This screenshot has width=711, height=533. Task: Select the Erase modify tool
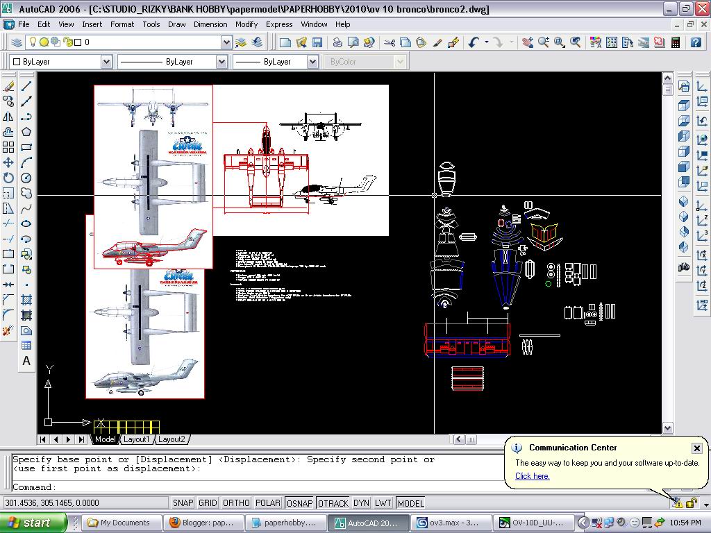[8, 86]
